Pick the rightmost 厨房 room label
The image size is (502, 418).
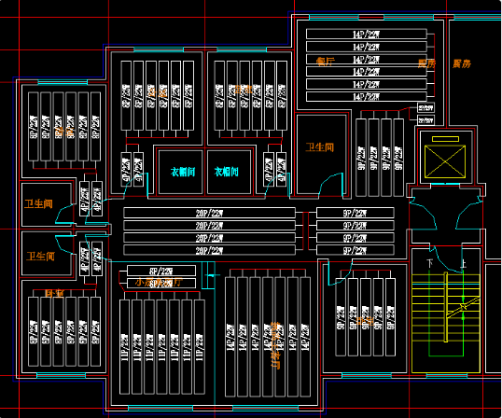pyautogui.click(x=462, y=63)
